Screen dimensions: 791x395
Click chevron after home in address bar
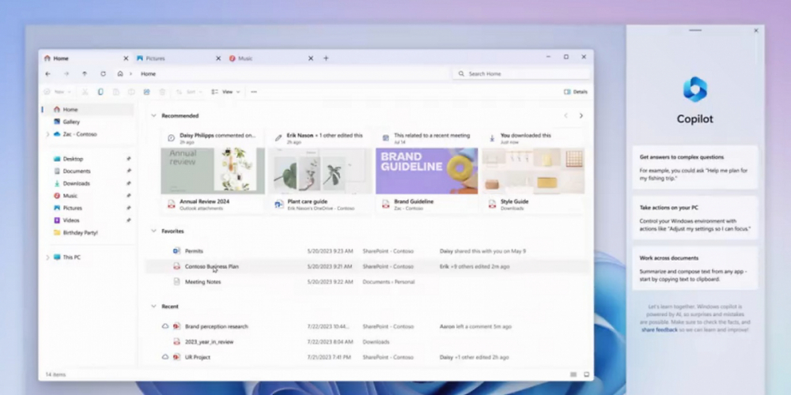click(x=131, y=73)
